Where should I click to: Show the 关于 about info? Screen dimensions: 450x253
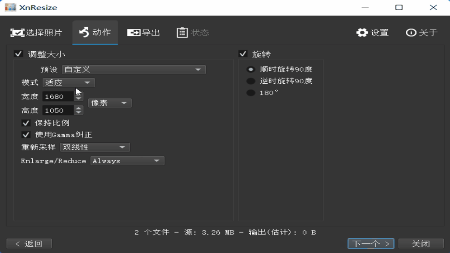pos(422,33)
